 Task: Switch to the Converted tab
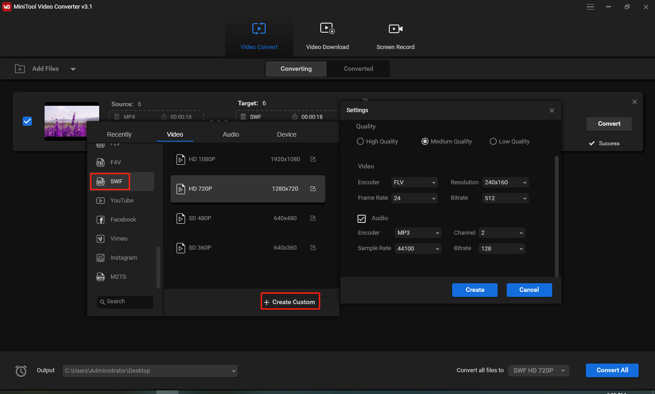pos(358,69)
